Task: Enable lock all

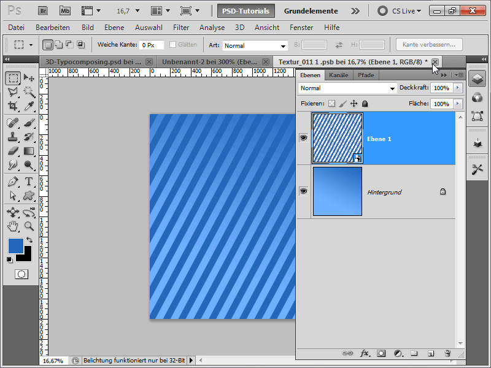Action: (365, 104)
